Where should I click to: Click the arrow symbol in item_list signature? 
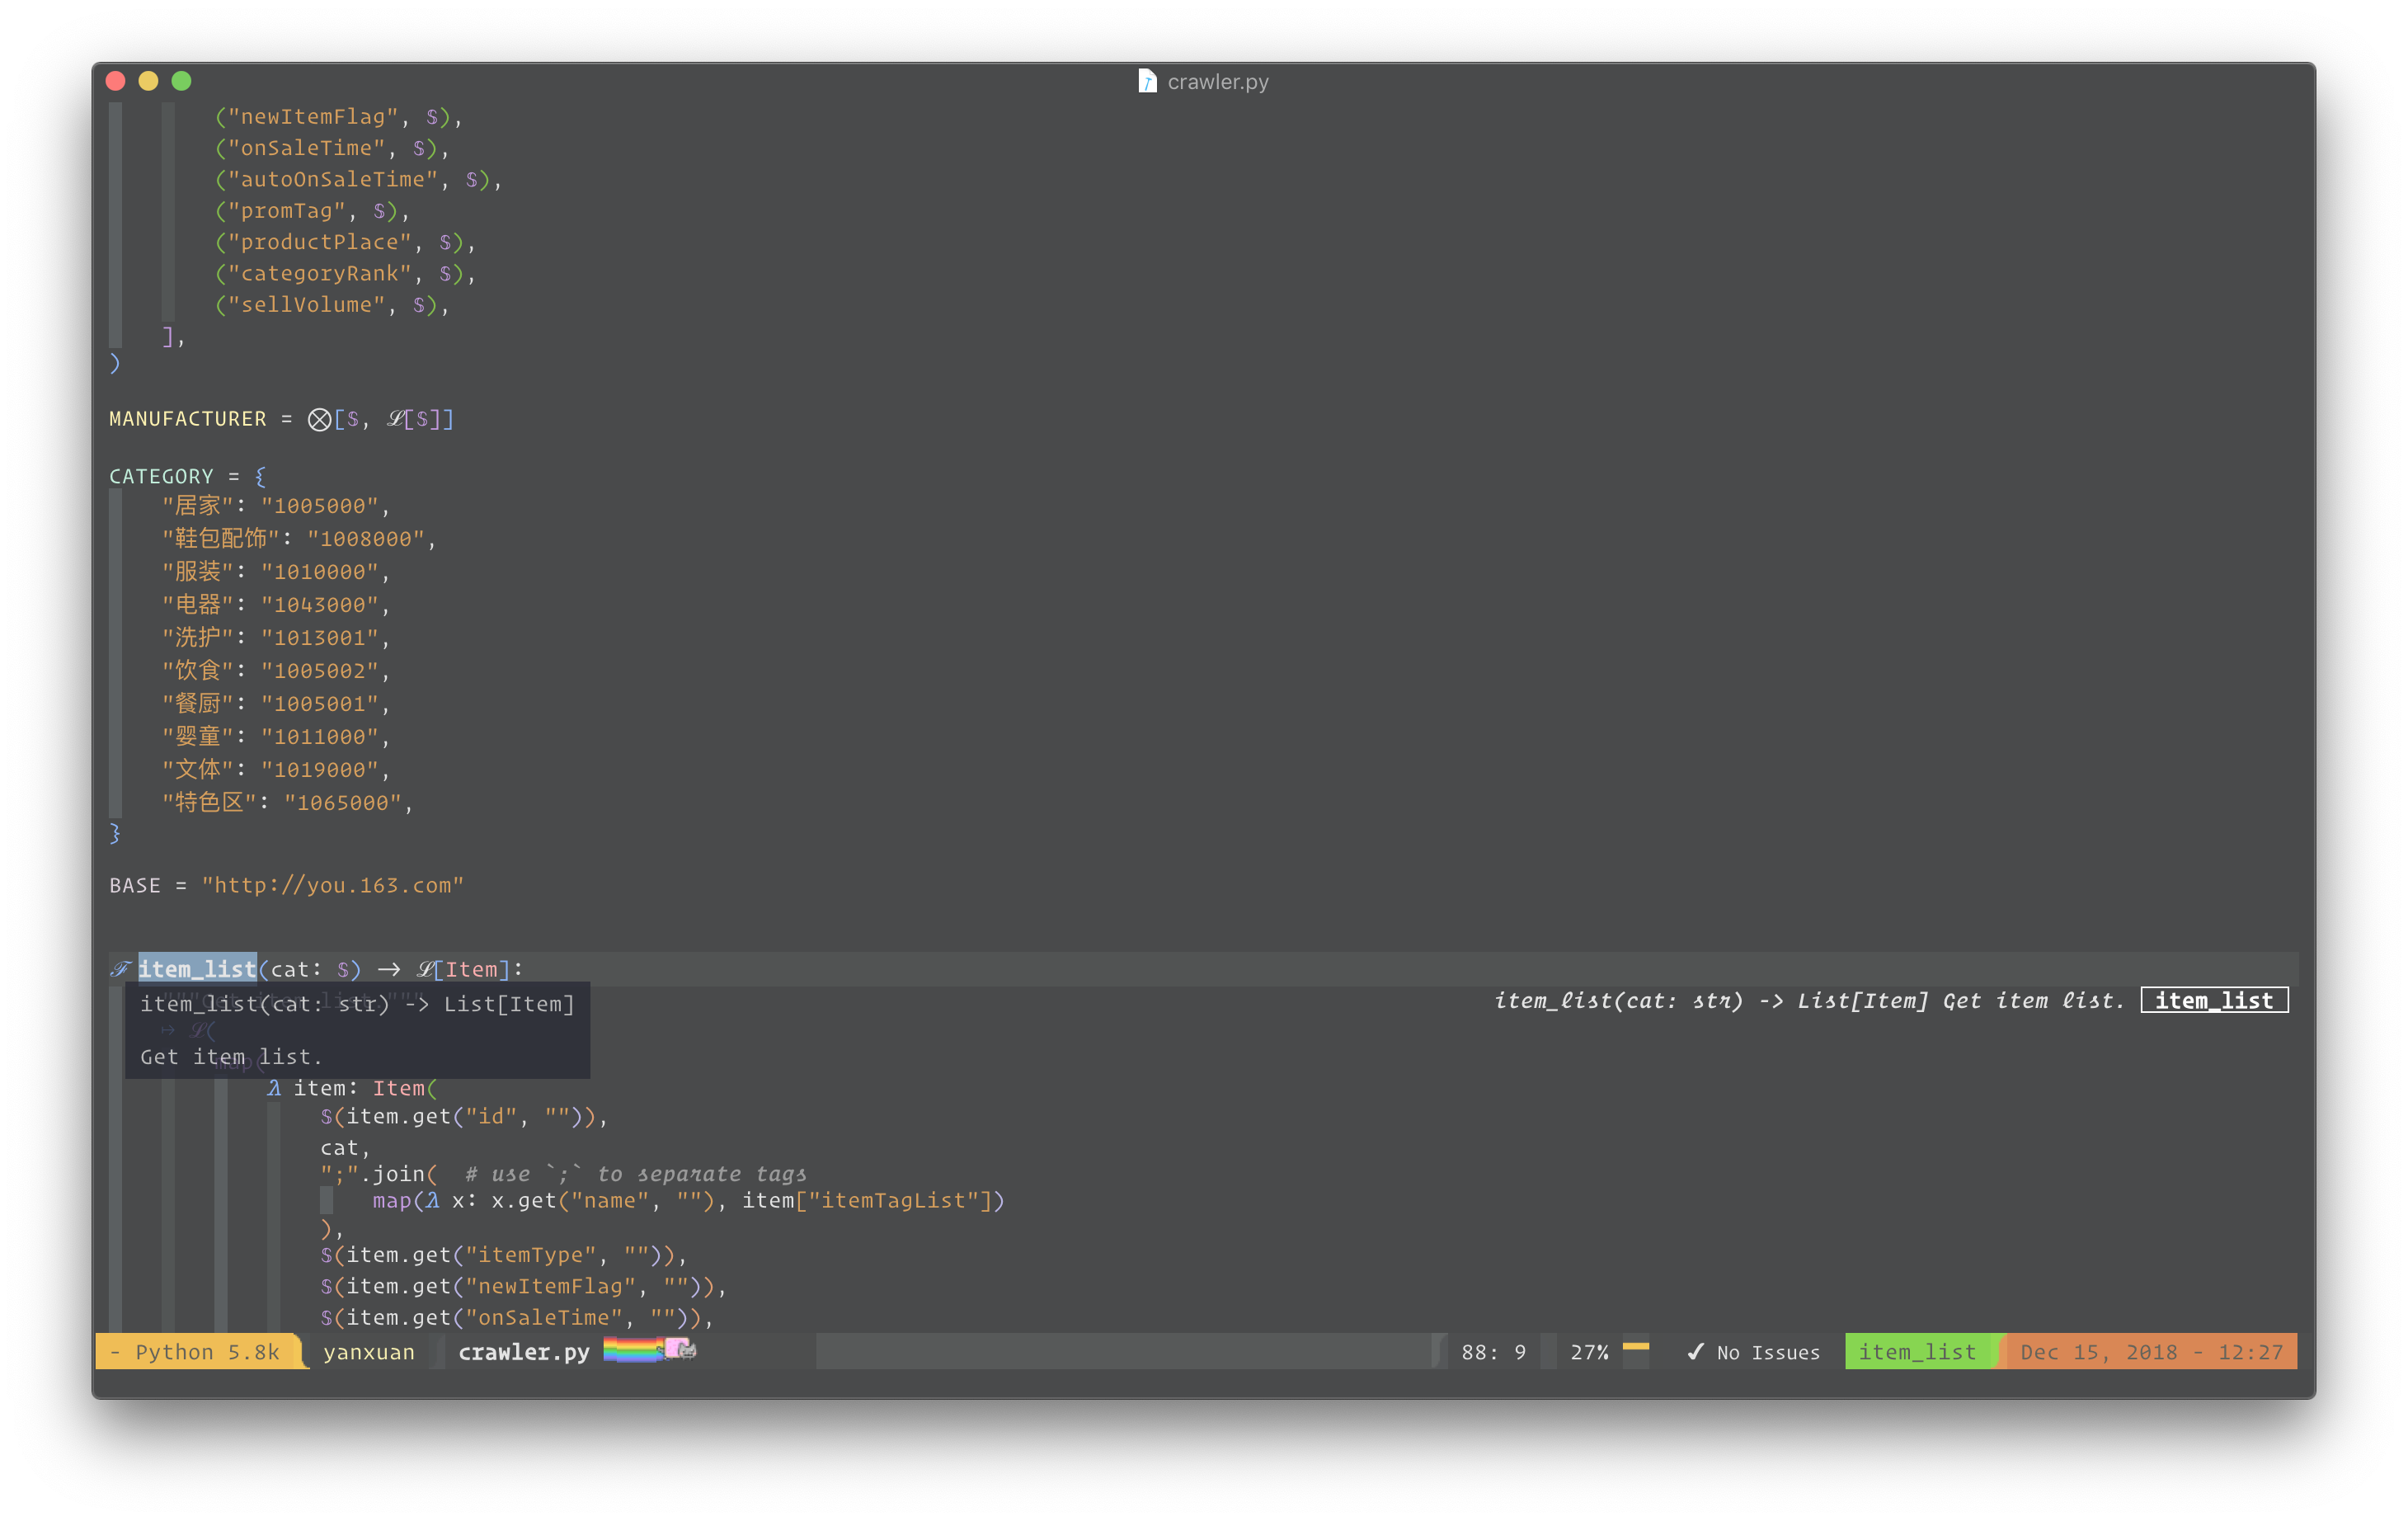pyautogui.click(x=389, y=969)
